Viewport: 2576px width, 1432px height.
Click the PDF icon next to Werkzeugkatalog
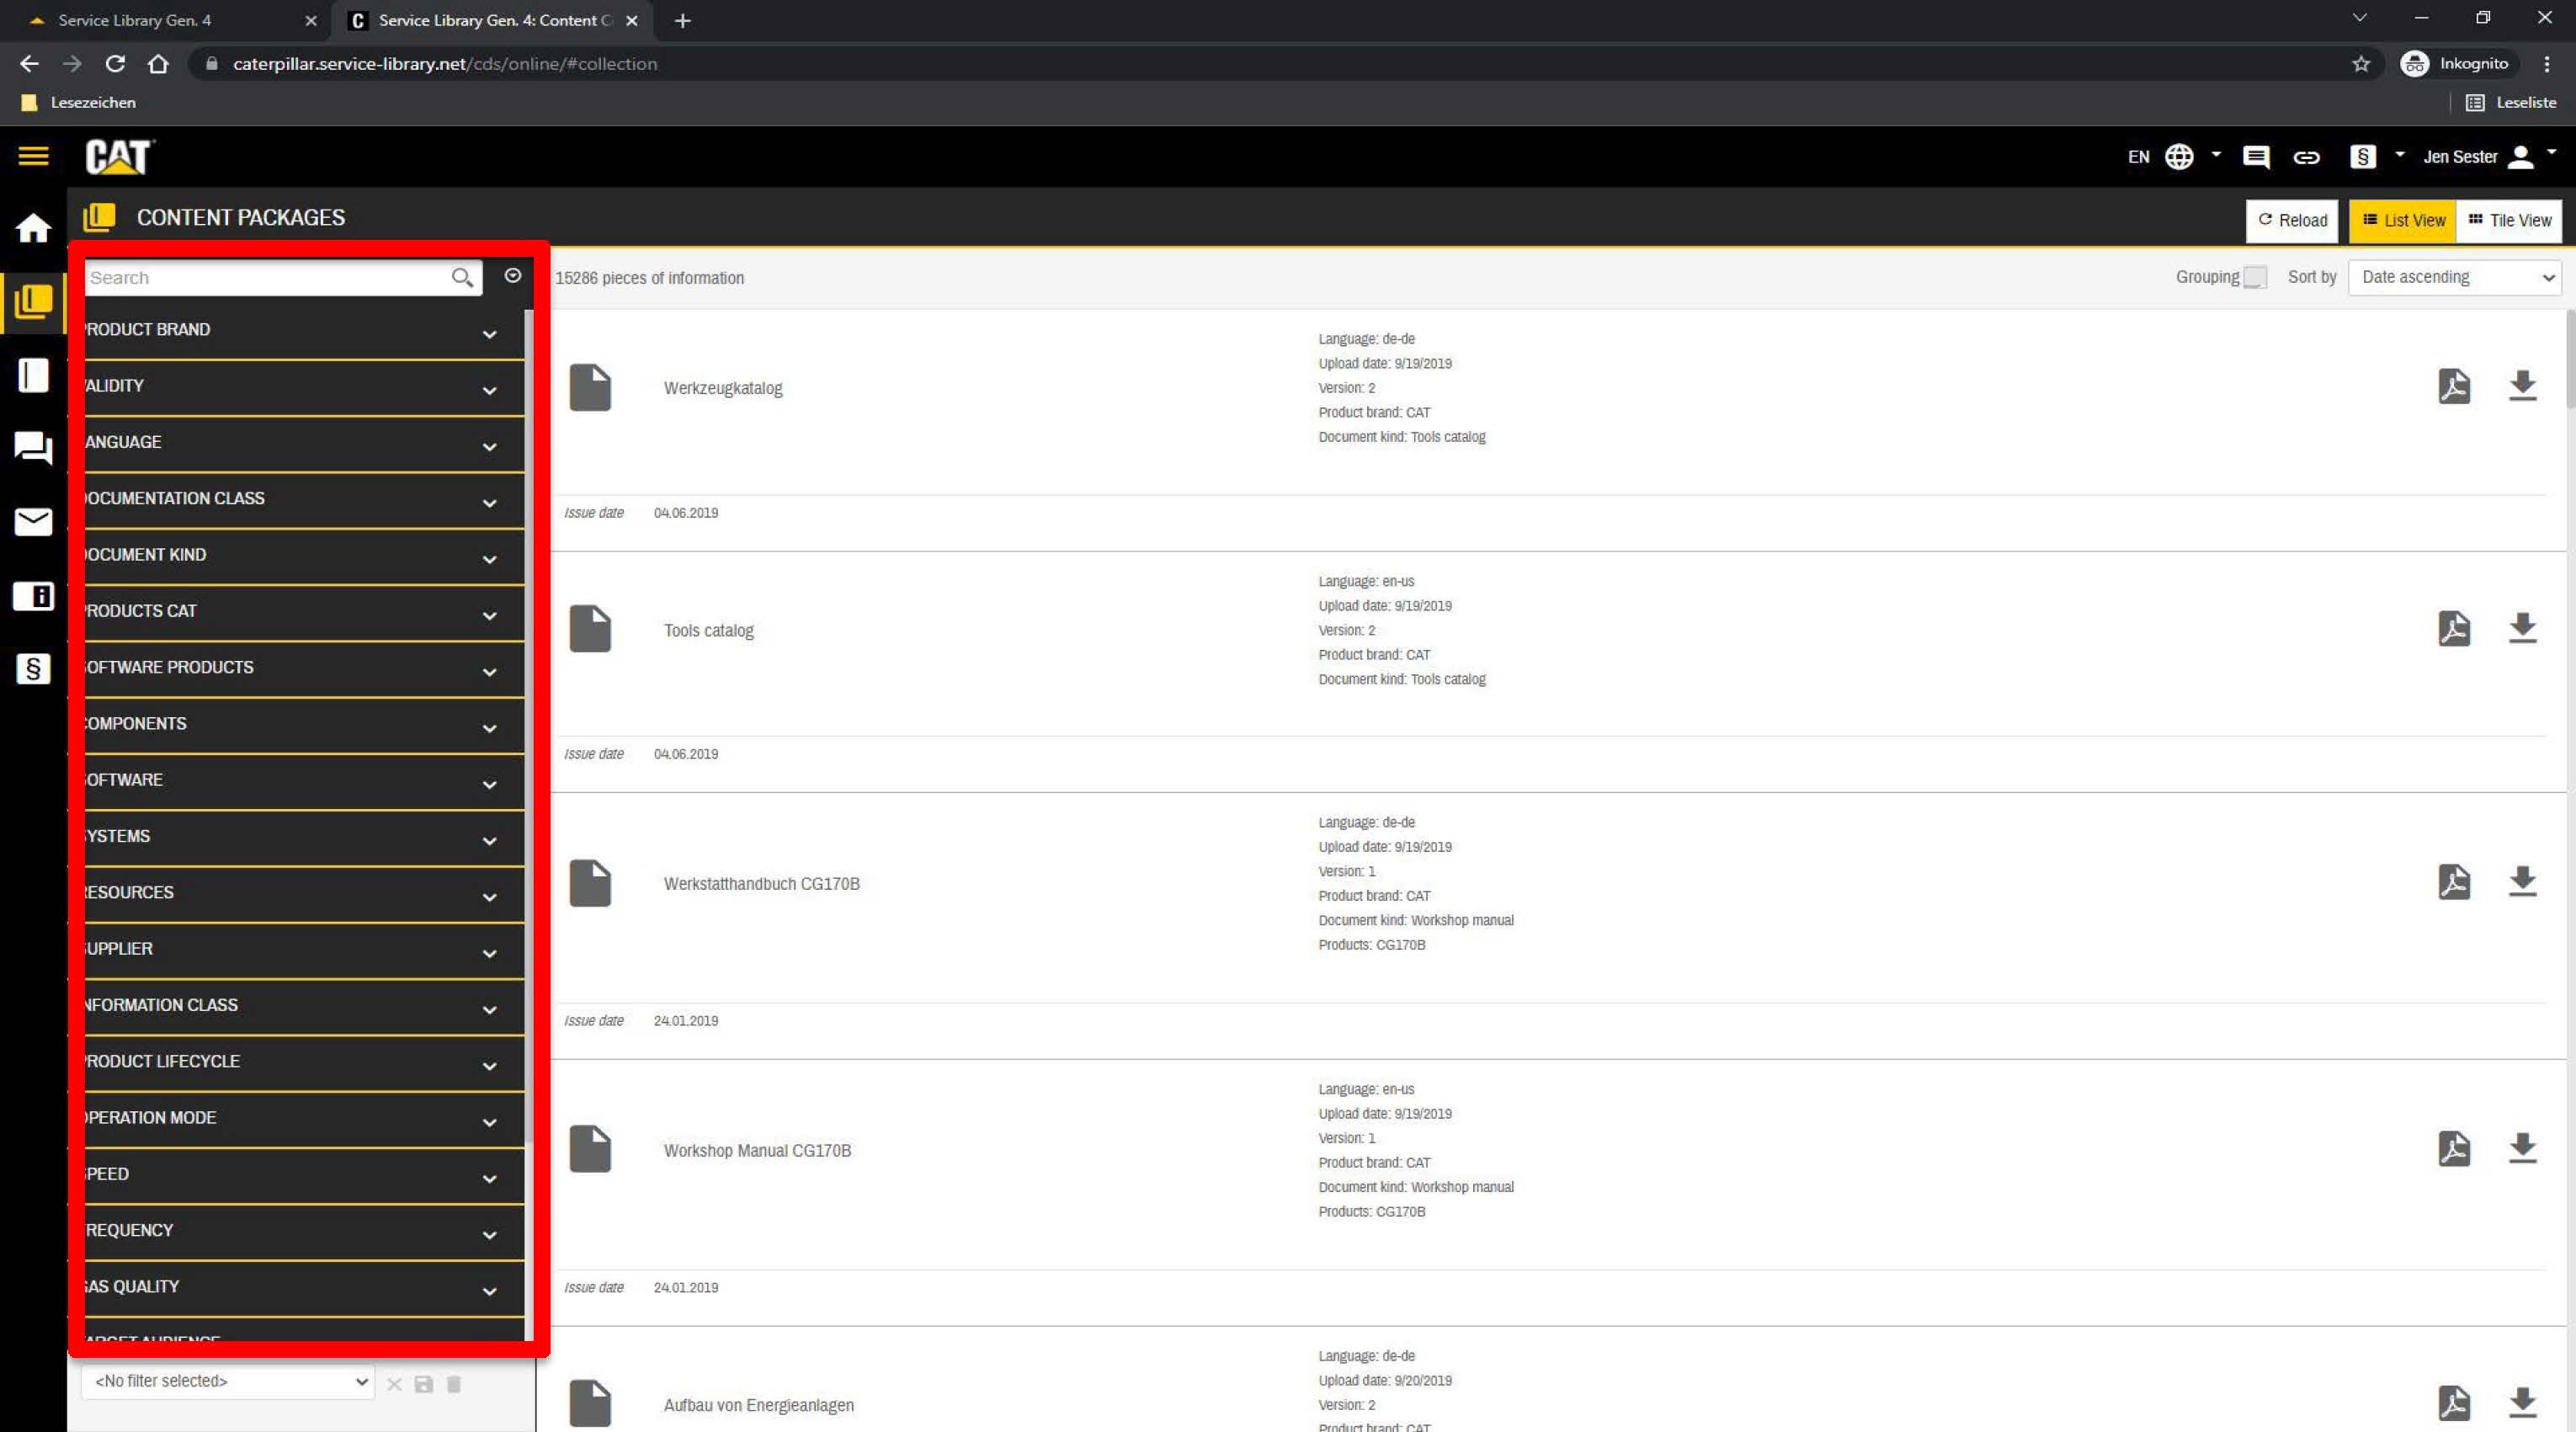pyautogui.click(x=2454, y=387)
